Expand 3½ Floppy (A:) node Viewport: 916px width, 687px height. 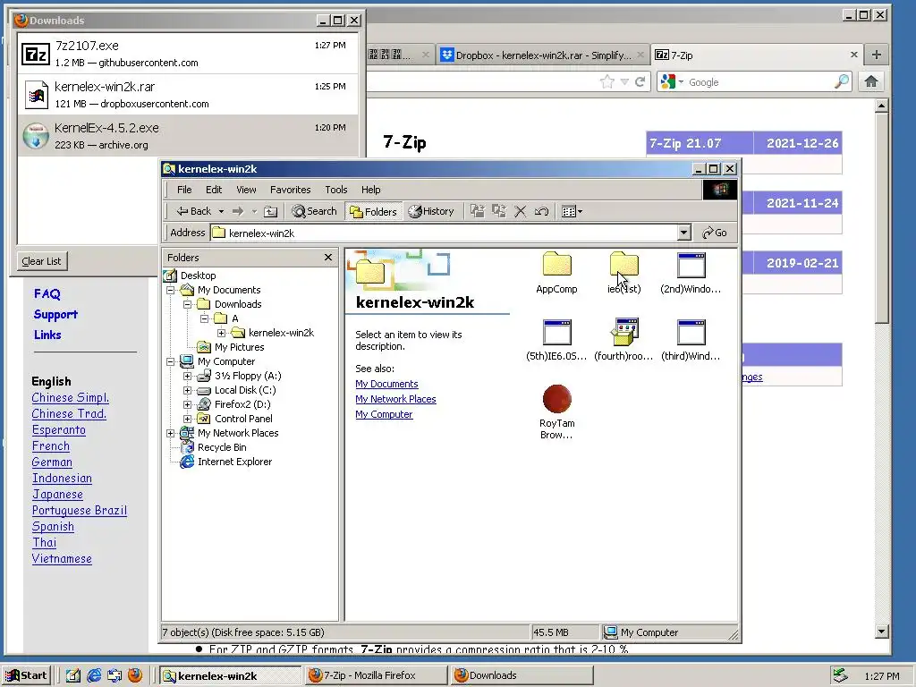188,376
